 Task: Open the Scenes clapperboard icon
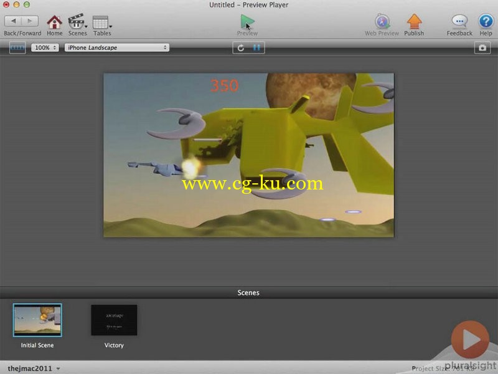point(76,21)
